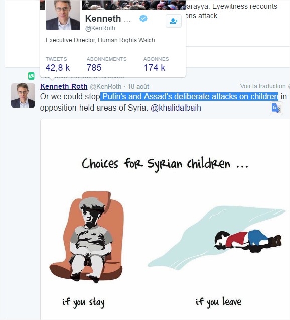Viewport: 290px width, 320px height.
Task: Open the 18 août tweet timestamp
Action: click(x=138, y=87)
